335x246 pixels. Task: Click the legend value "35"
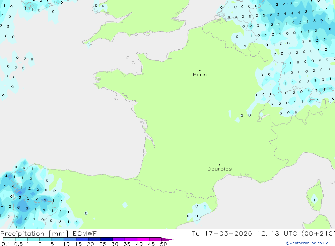[x=127, y=244]
